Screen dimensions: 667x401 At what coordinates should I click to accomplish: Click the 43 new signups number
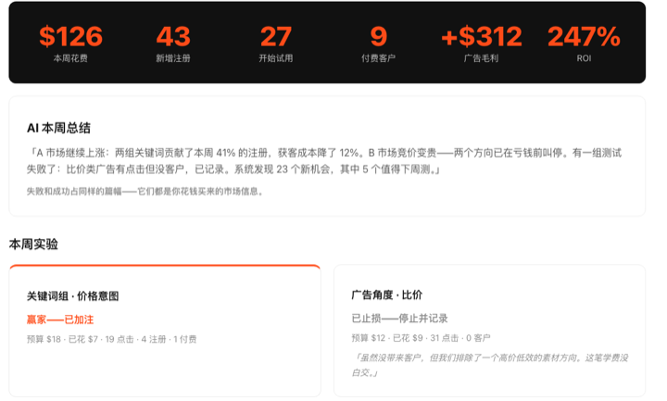[x=173, y=36]
